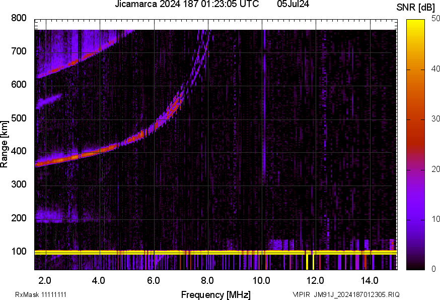The width and height of the screenshot is (440, 300).
Task: Click frequency axis tick 6.0
Action: pos(154,280)
